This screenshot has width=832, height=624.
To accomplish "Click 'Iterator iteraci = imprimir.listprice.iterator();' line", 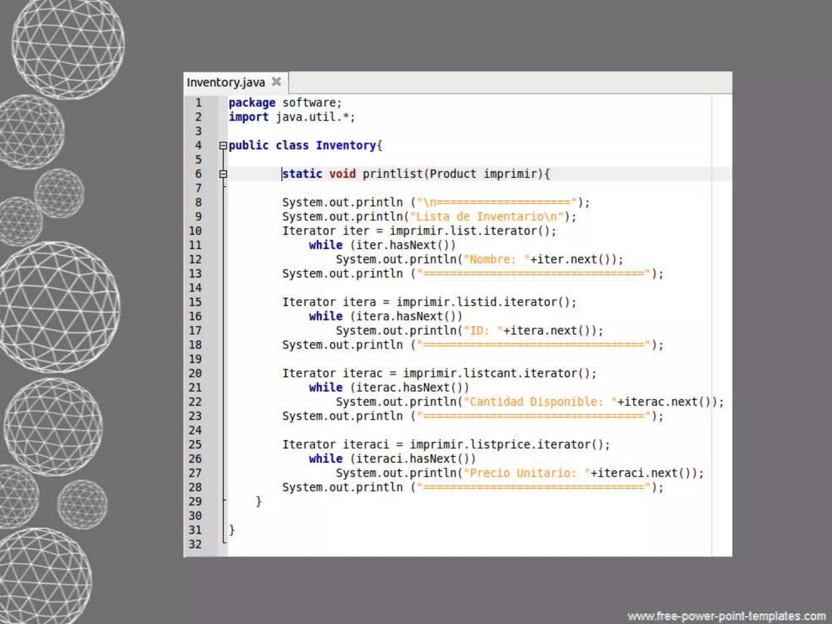I will tap(446, 444).
